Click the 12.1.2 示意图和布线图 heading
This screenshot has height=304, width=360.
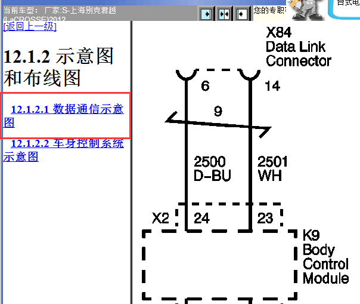58,67
